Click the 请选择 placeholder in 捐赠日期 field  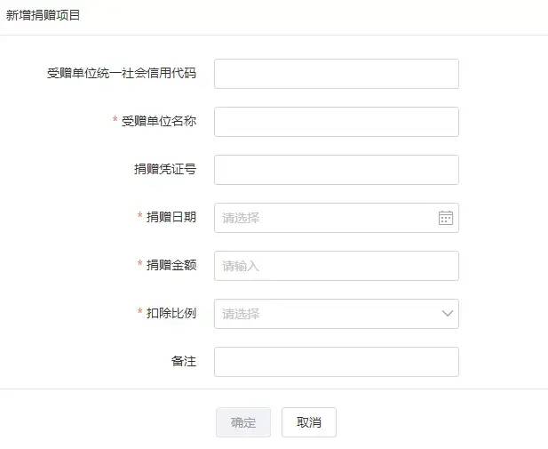pyautogui.click(x=241, y=218)
